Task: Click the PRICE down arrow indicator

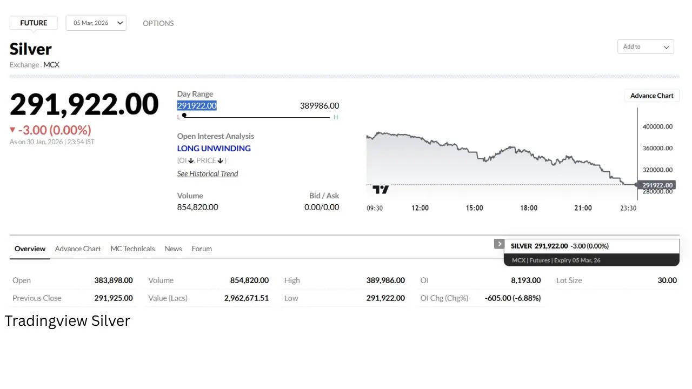Action: pos(221,160)
